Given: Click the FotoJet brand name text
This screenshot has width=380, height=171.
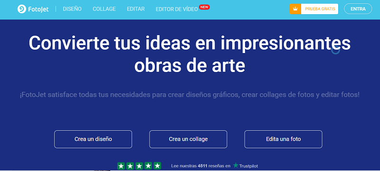Looking at the screenshot, I should click(38, 9).
